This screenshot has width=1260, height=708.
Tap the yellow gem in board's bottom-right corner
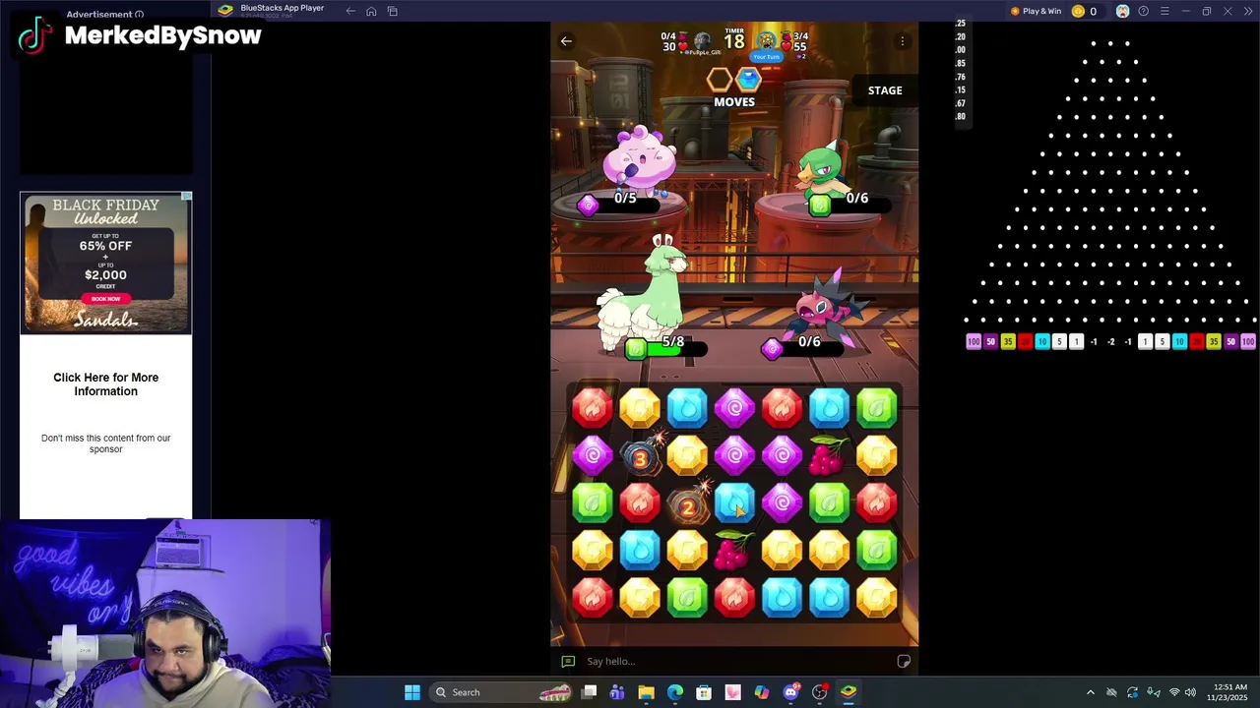(876, 598)
